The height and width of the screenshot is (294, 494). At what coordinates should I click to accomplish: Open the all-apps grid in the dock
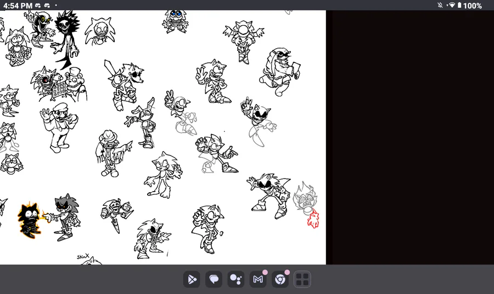point(302,279)
